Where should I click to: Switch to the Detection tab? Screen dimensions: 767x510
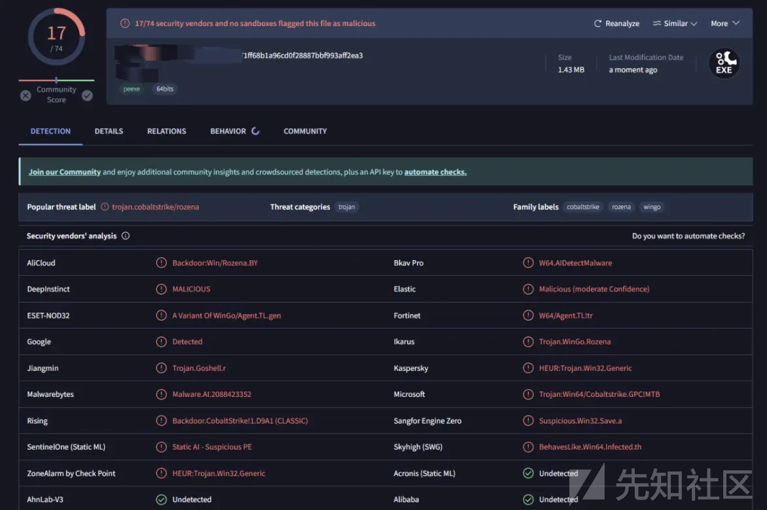(x=50, y=131)
